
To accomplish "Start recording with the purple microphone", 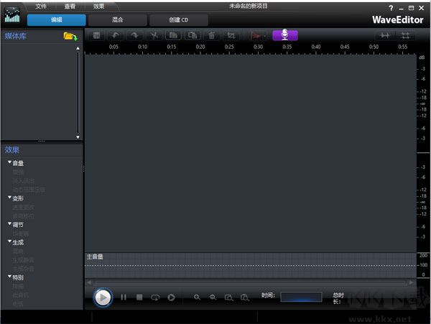I will click(x=285, y=35).
